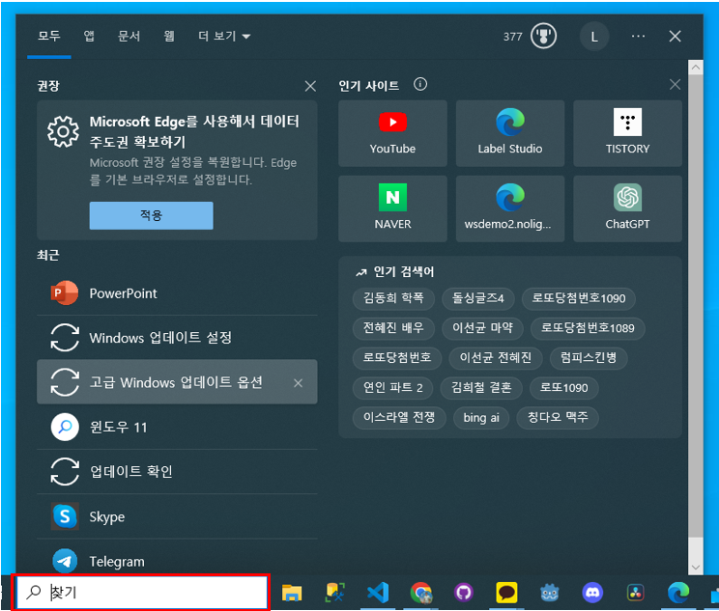The image size is (719, 611).
Task: Open the Label Studio site tile
Action: pyautogui.click(x=510, y=133)
